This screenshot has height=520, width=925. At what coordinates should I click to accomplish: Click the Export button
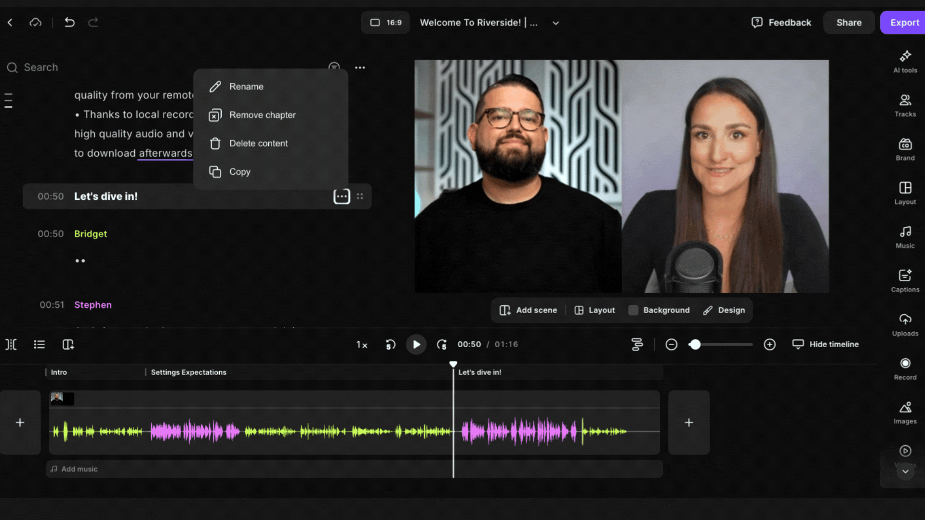(x=904, y=23)
